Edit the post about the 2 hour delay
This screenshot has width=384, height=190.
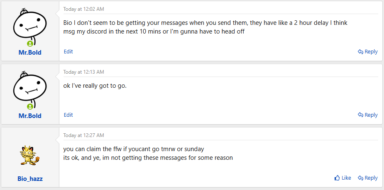click(68, 52)
